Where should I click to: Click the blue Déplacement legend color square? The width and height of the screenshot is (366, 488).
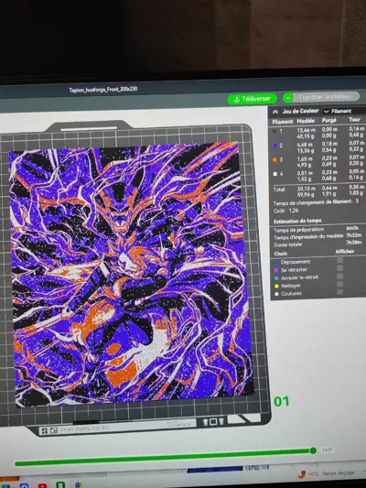click(276, 263)
